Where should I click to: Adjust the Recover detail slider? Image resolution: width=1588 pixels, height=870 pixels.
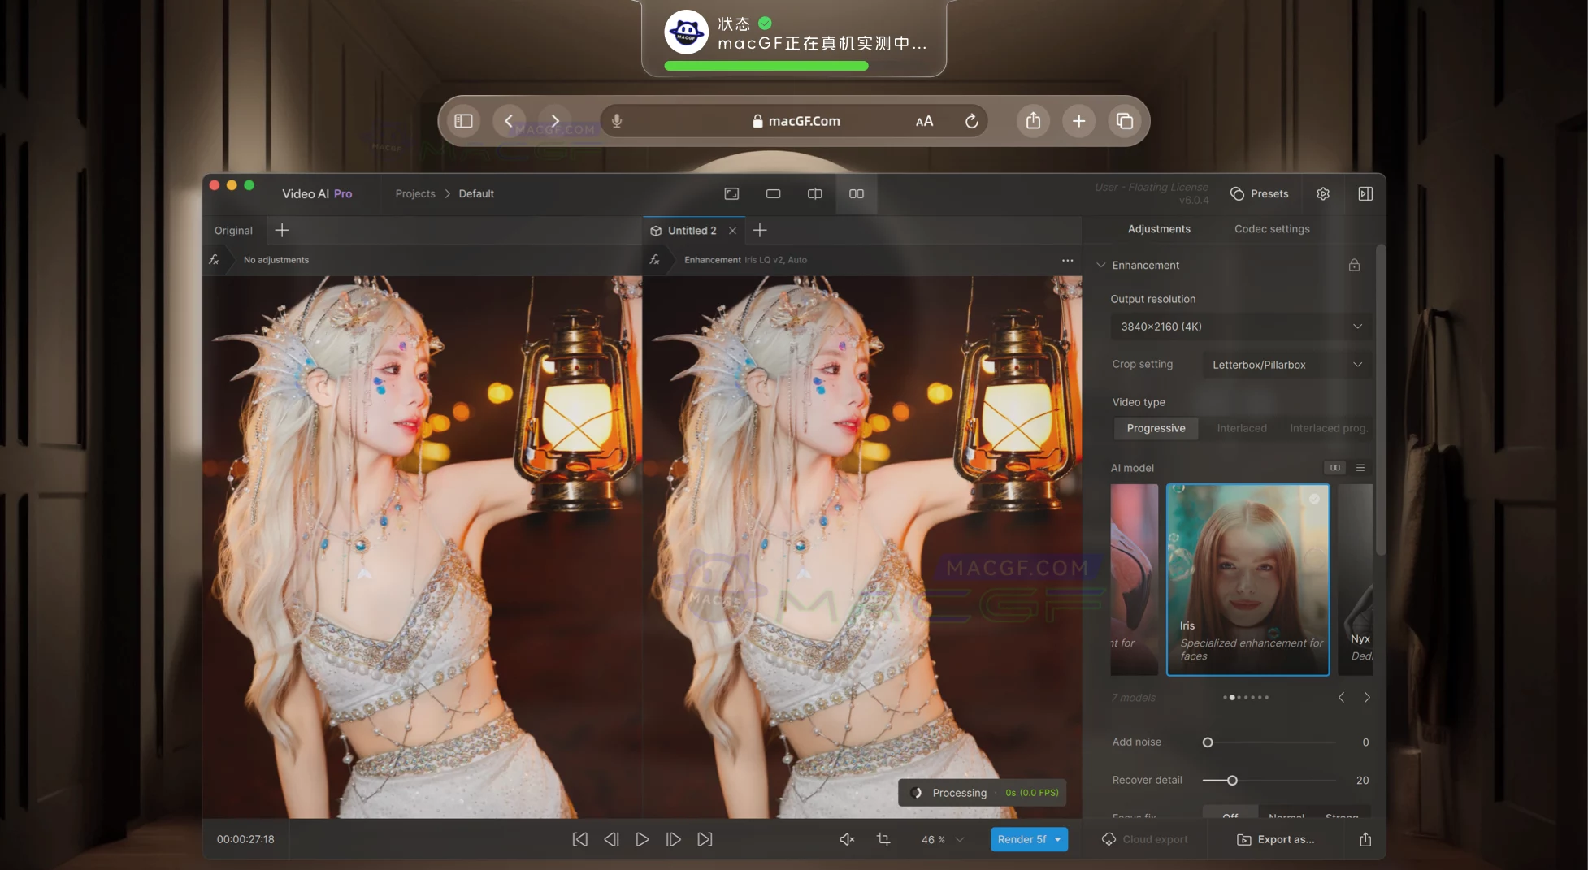click(1232, 780)
